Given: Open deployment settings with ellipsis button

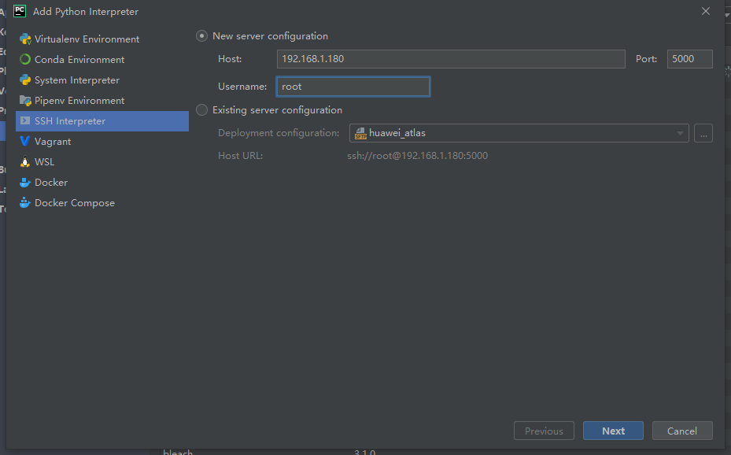Looking at the screenshot, I should click(x=703, y=133).
